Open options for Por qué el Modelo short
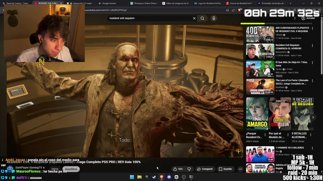Image resolution: width=323 pixels, height=181 pixels. pyautogui.click(x=288, y=135)
